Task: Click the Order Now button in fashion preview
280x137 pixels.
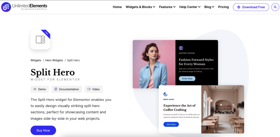Action: (187, 79)
